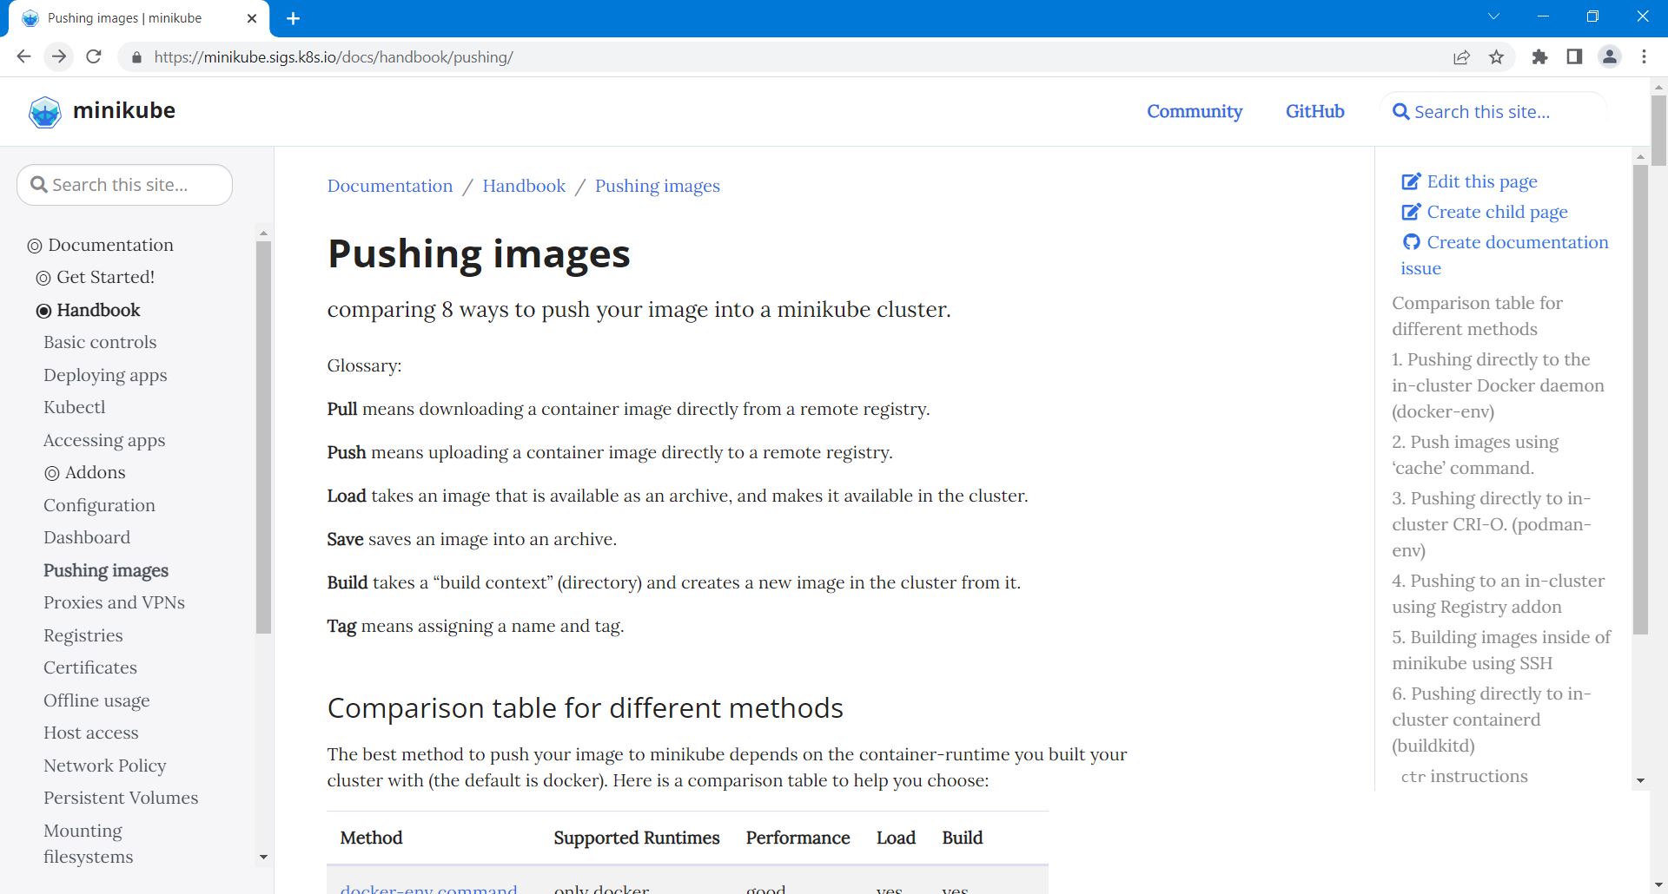This screenshot has height=894, width=1668.
Task: Reload the page with the refresh icon
Action: coord(94,57)
